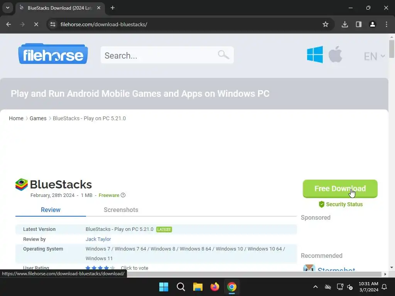Open site information icon in address bar
The image size is (395, 296).
point(53,24)
